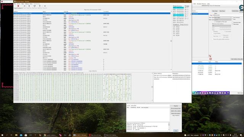
Task: Open D3D menu in Cheat Engine
Action: coord(194,4)
